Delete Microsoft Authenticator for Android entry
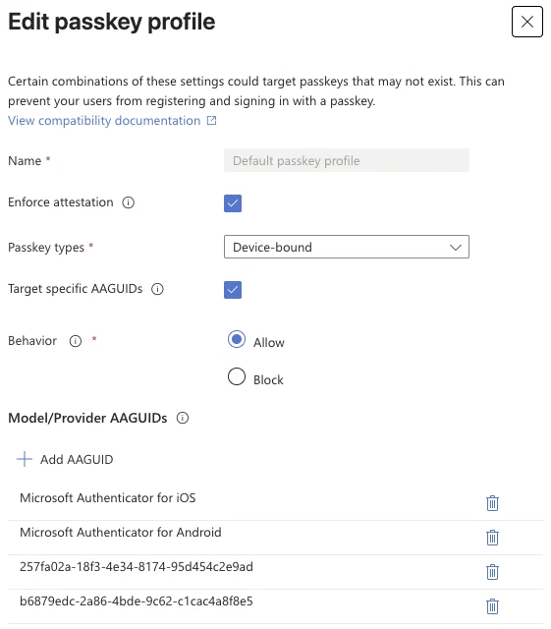Viewport: 551px width, 629px height. point(492,538)
